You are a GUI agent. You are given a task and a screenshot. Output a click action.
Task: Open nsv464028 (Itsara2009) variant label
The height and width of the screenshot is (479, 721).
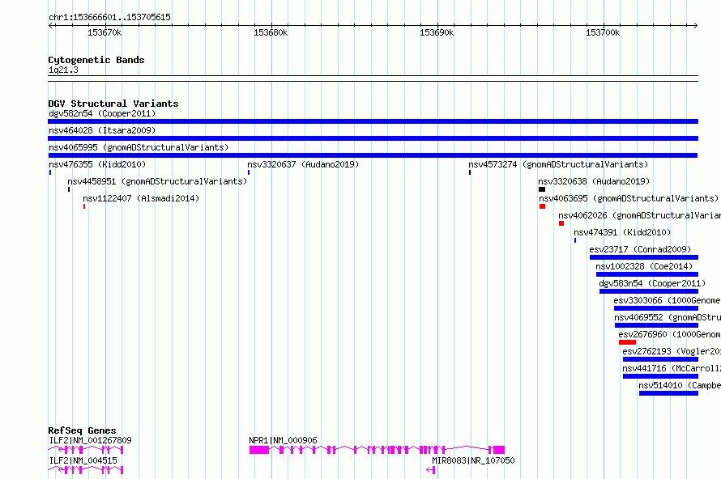pyautogui.click(x=102, y=130)
